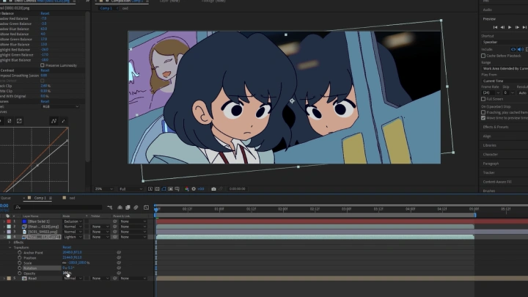Open the Content-Aware Fill panel
This screenshot has height=297, width=528.
pyautogui.click(x=497, y=182)
